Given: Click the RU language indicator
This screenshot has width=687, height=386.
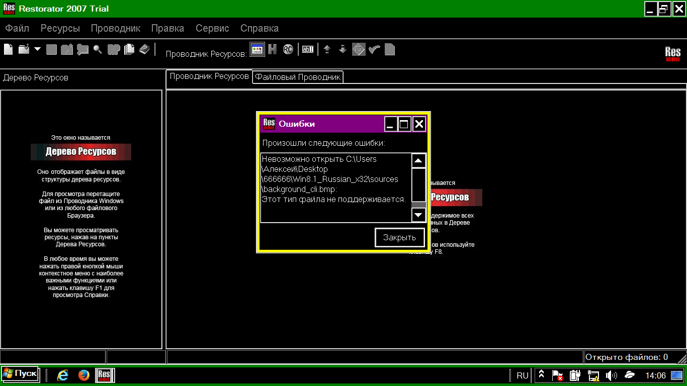Looking at the screenshot, I should tap(523, 375).
